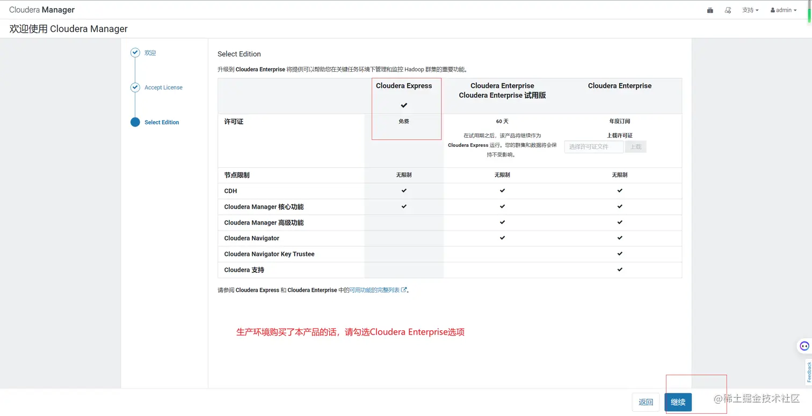Click the Select Edition page heading
Screen dimensions: 812x416
[239, 54]
